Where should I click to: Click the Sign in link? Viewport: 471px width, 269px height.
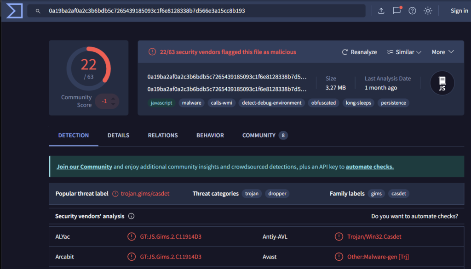(460, 11)
